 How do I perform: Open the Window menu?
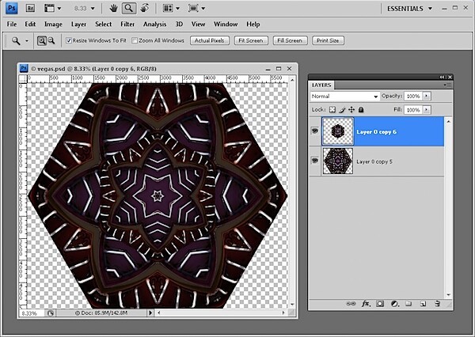coord(226,24)
